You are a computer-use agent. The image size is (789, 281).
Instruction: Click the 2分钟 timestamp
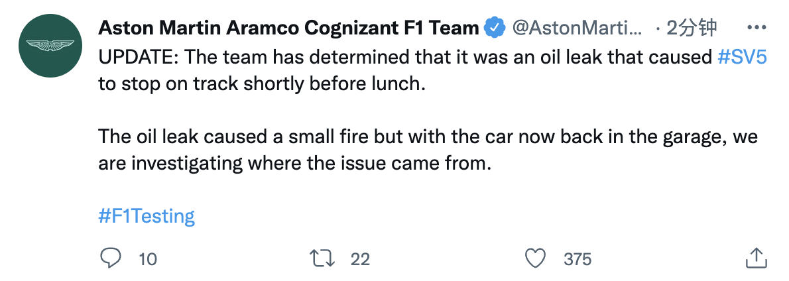click(x=692, y=28)
